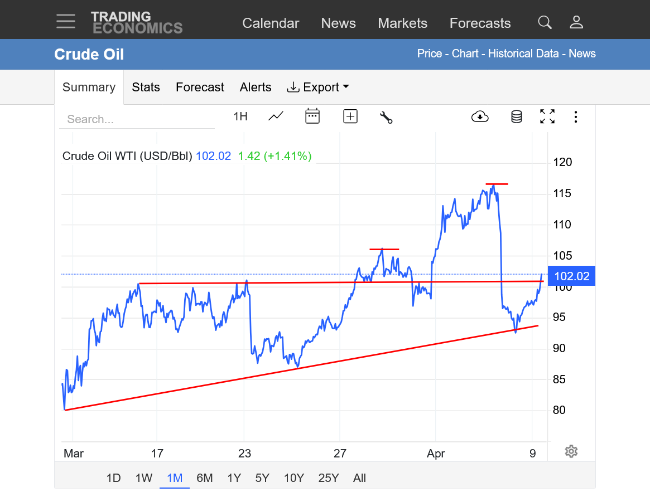
Task: Click the chart Search input field
Action: point(137,119)
